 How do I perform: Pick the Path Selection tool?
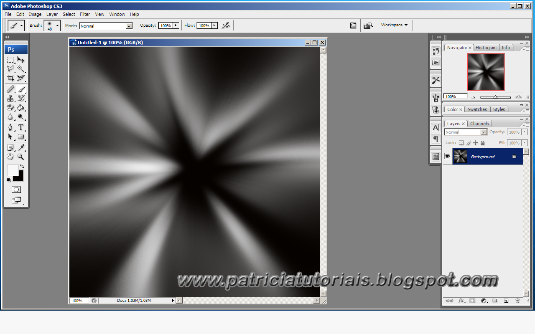click(10, 137)
